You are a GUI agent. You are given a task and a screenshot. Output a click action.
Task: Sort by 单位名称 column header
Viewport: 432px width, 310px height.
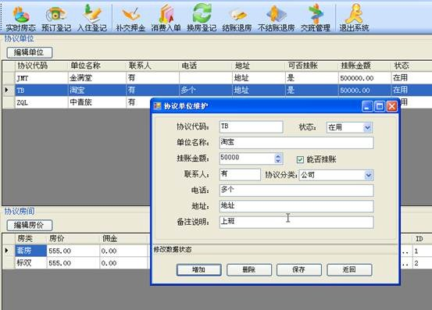[97, 66]
